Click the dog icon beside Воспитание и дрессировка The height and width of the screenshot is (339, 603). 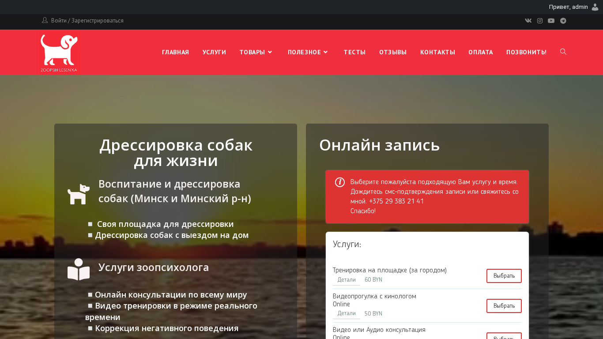coord(79,194)
